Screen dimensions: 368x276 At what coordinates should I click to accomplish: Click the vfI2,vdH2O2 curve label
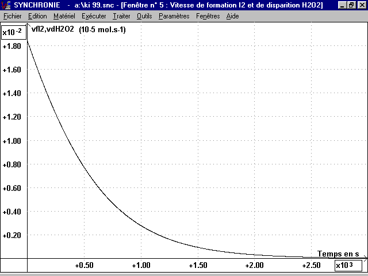click(x=53, y=29)
